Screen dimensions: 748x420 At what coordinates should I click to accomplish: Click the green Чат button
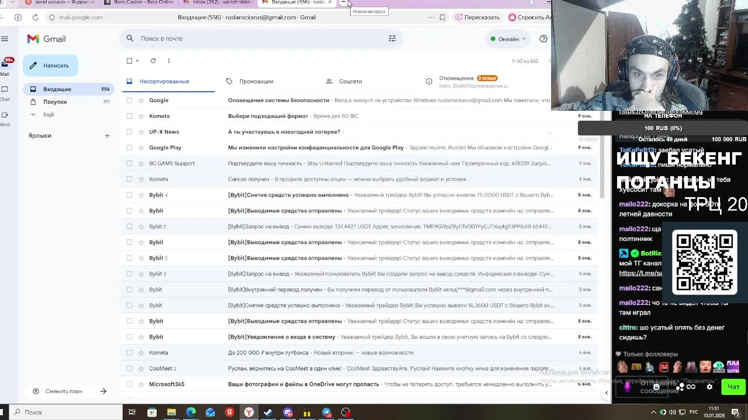(x=733, y=387)
